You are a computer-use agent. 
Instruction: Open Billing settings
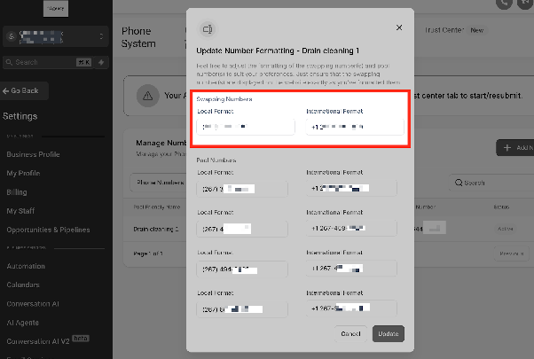[17, 192]
